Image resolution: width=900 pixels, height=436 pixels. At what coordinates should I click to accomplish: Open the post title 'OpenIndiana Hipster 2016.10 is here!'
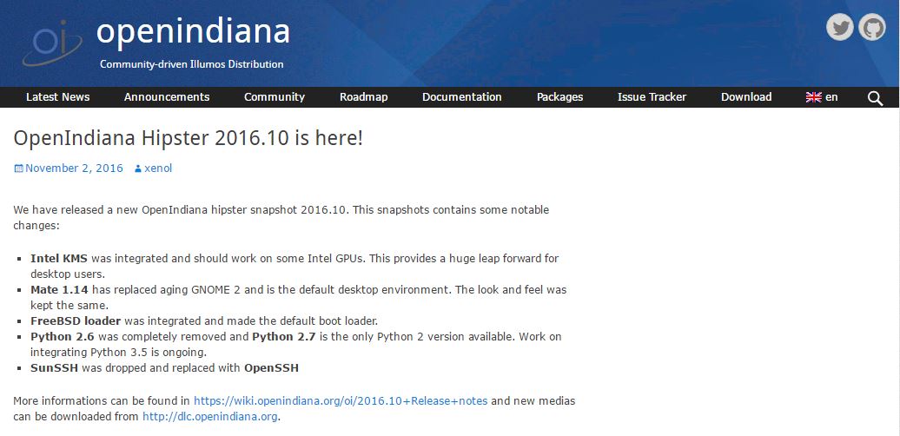(189, 138)
